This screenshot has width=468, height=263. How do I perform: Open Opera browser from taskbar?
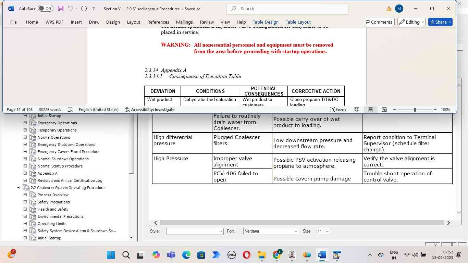[x=246, y=255]
